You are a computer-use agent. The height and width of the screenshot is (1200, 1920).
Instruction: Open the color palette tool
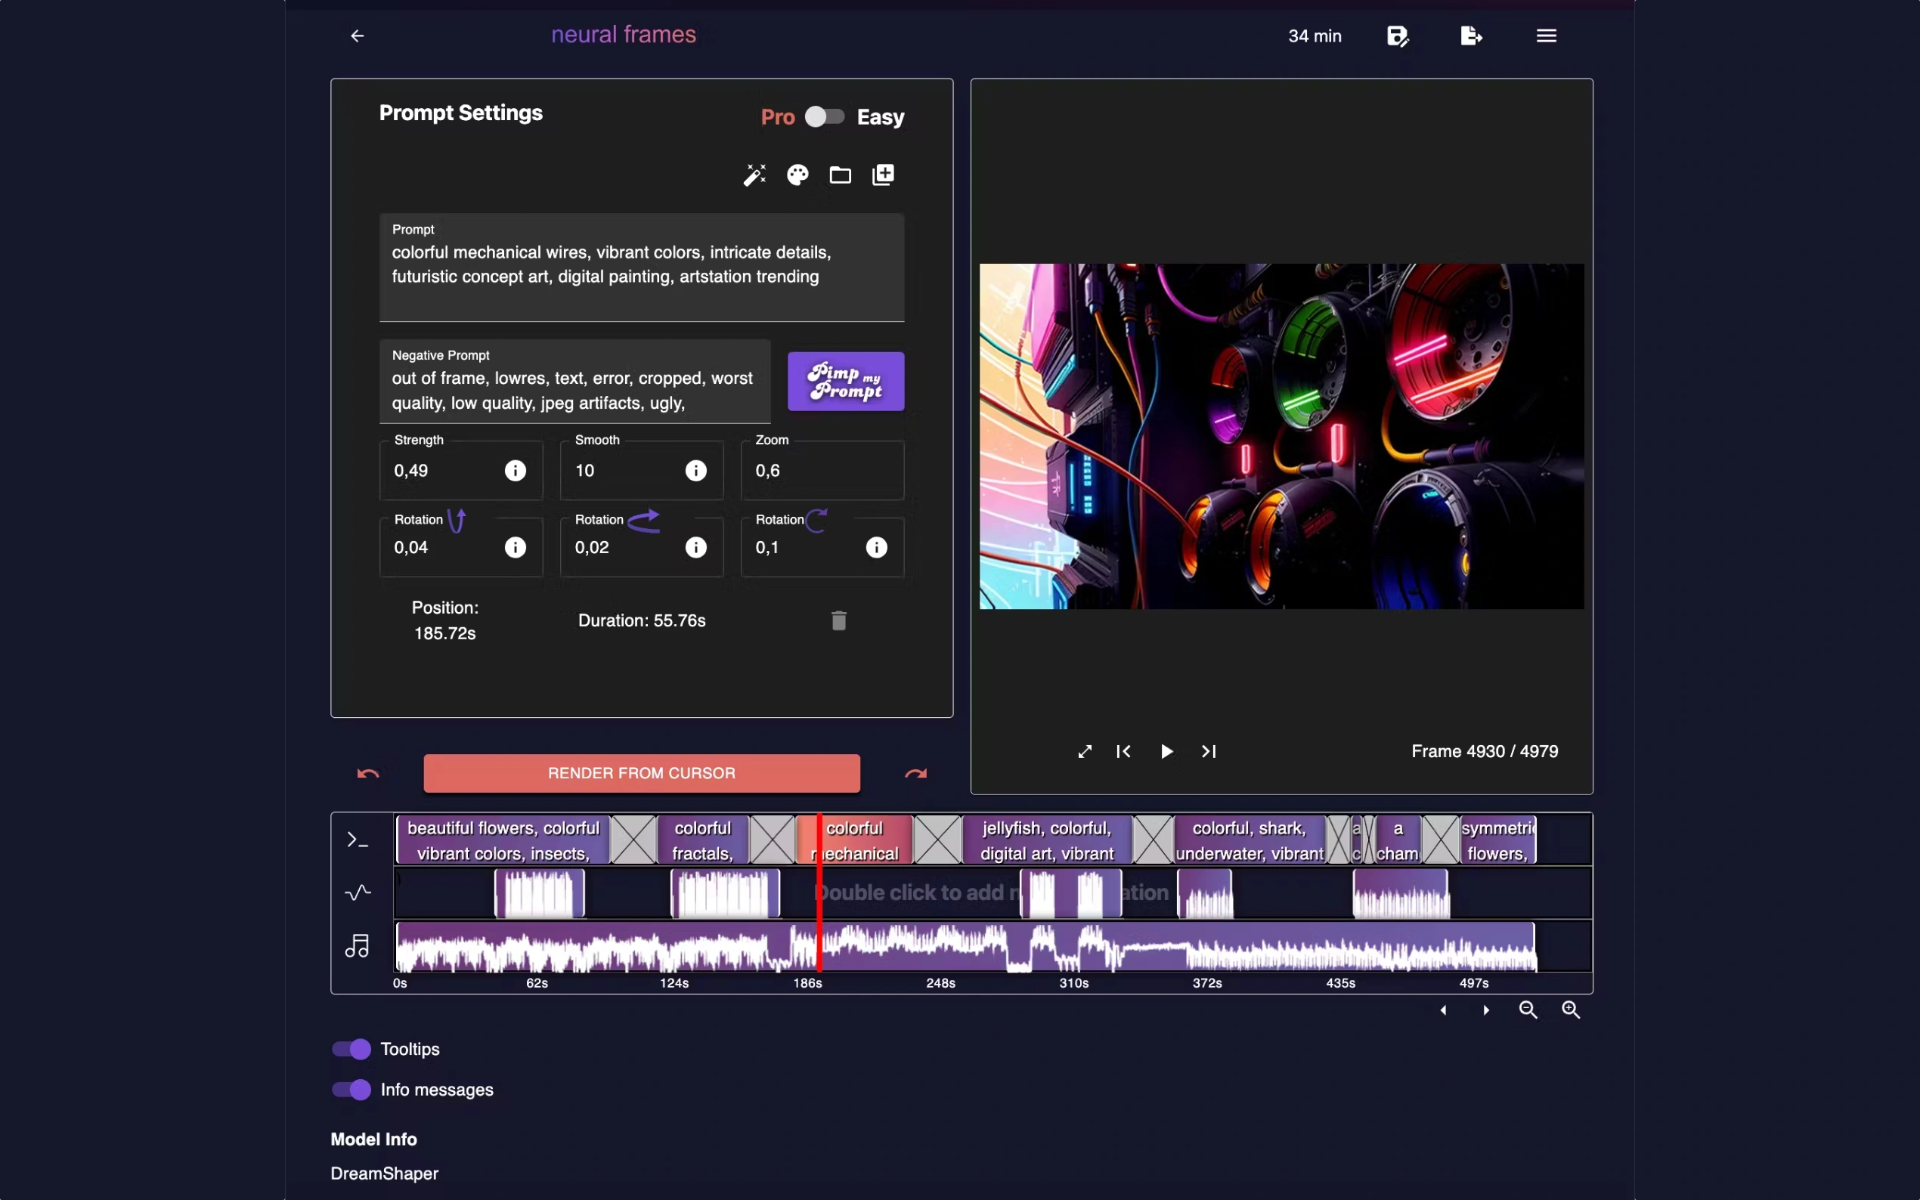coord(796,174)
